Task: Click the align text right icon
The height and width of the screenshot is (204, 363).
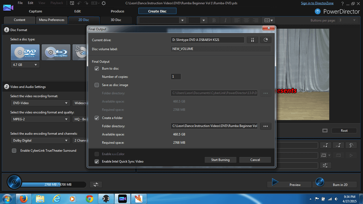Action: tap(256, 20)
